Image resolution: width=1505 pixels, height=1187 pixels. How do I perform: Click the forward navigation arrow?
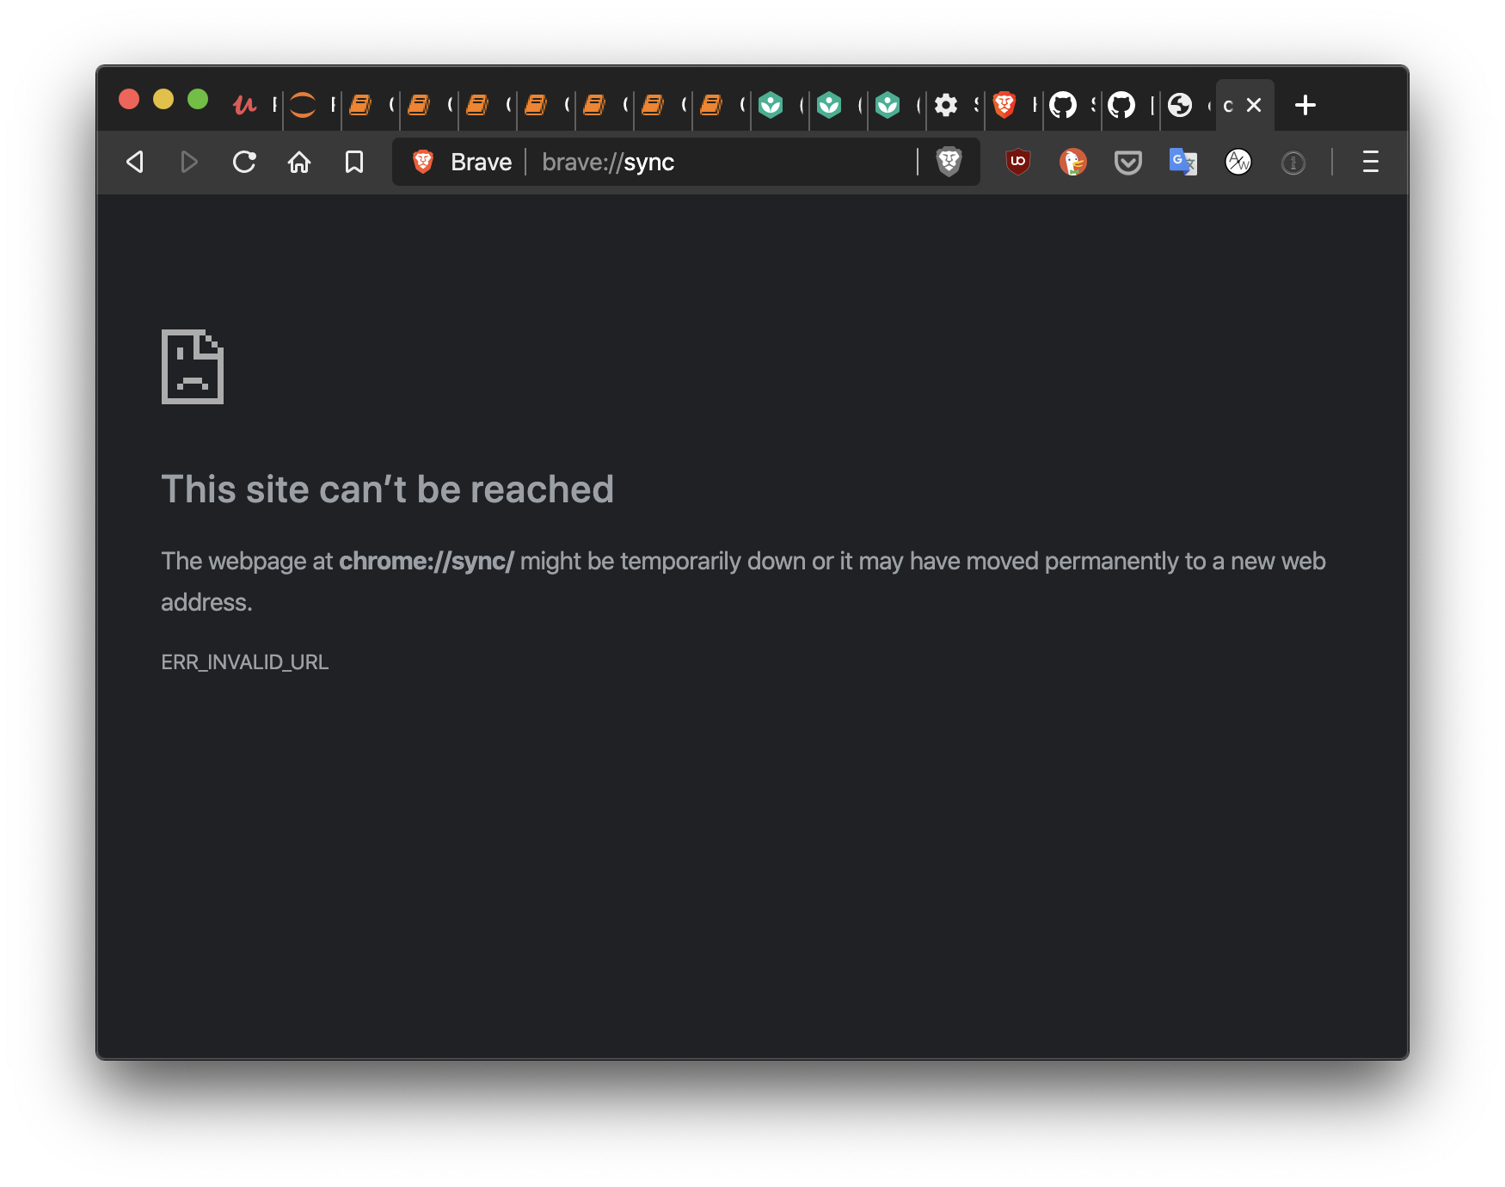tap(189, 162)
